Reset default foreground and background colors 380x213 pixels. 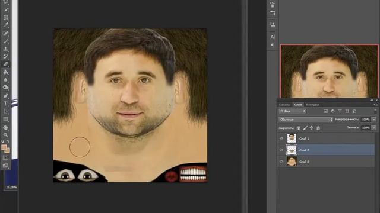2,141
